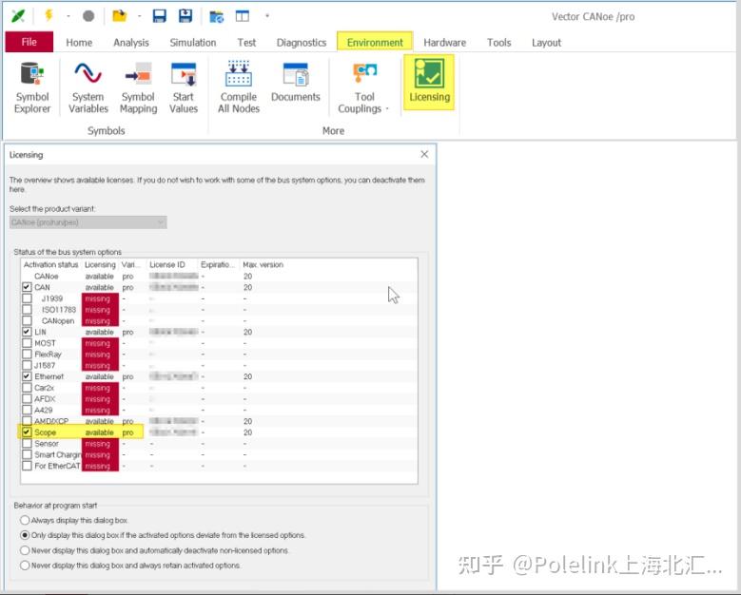Open the quick access toolbar customize arrow
Screen dimensions: 741x595
point(267,15)
